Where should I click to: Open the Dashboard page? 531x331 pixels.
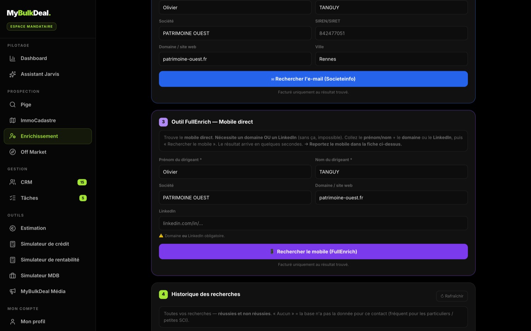coord(48,58)
